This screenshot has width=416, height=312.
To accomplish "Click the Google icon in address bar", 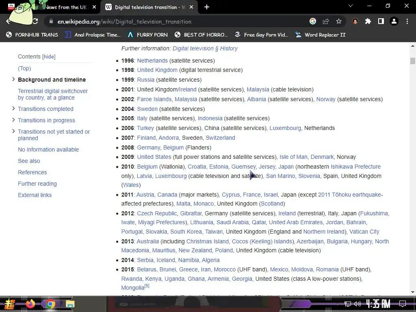I will [x=313, y=22].
